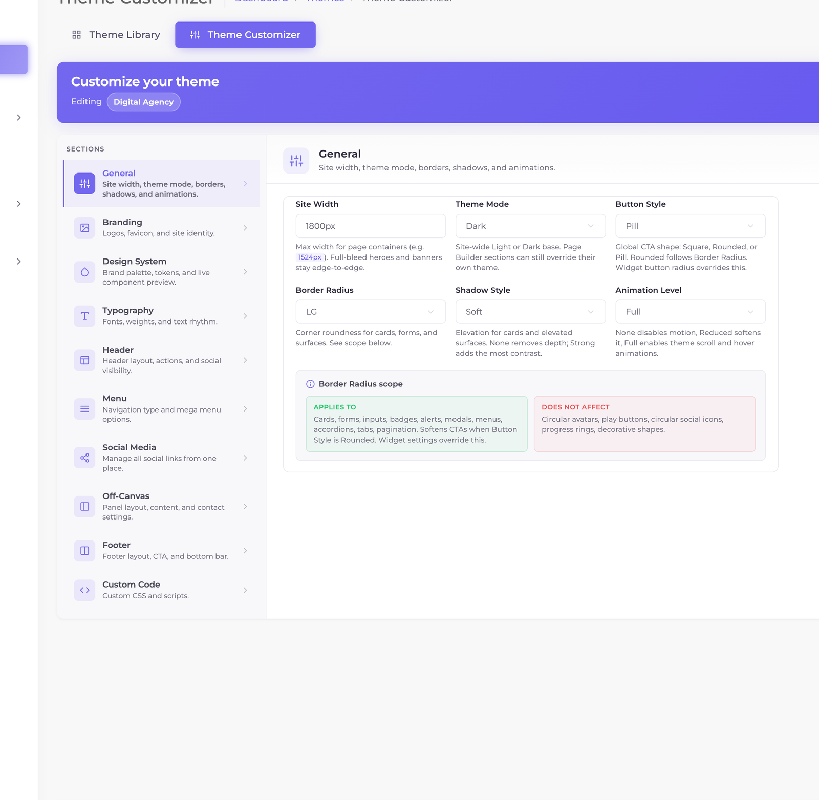Screen dimensions: 819x800
Task: Click the Footer columns icon
Action: pos(84,551)
